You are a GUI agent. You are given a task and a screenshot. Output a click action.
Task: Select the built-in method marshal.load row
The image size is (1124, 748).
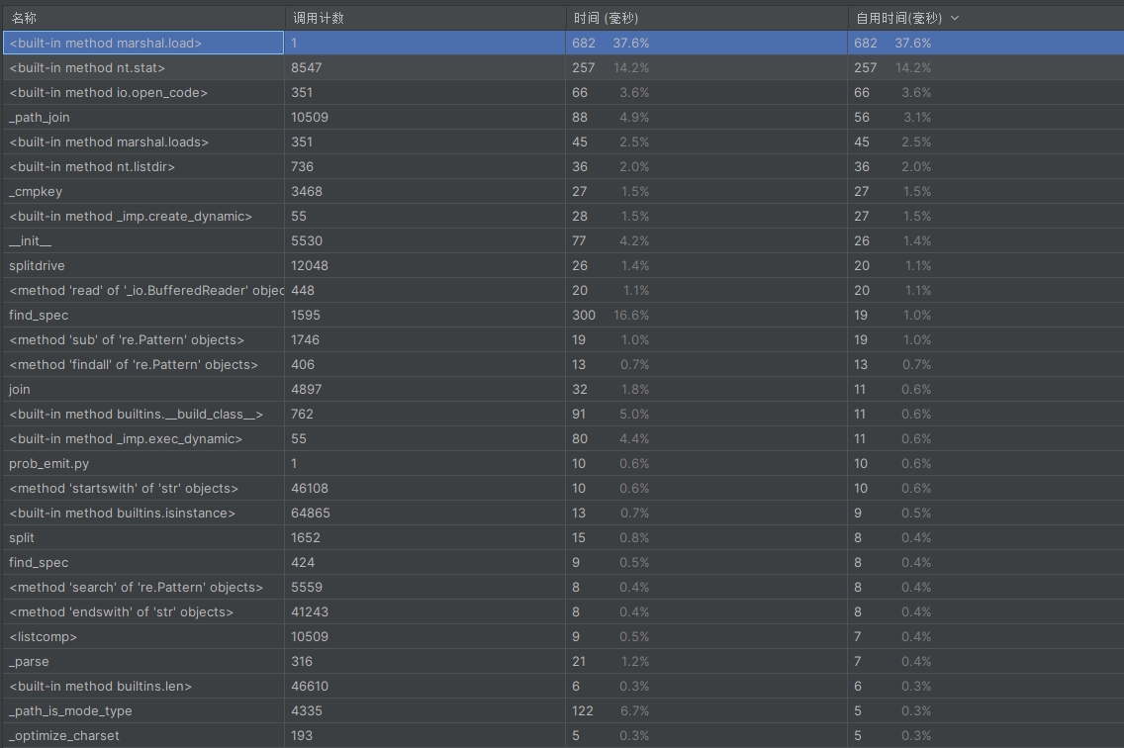tap(562, 43)
